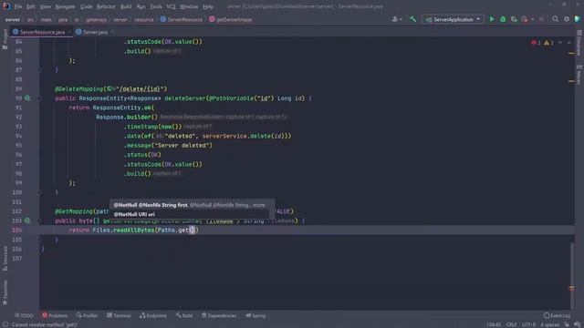The width and height of the screenshot is (584, 328).
Task: Click the IntelliJ IDEA logo in the title bar
Action: 5,6
